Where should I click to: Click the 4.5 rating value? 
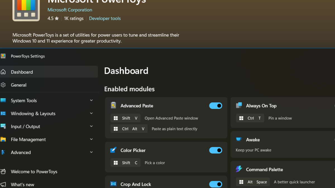click(x=51, y=18)
